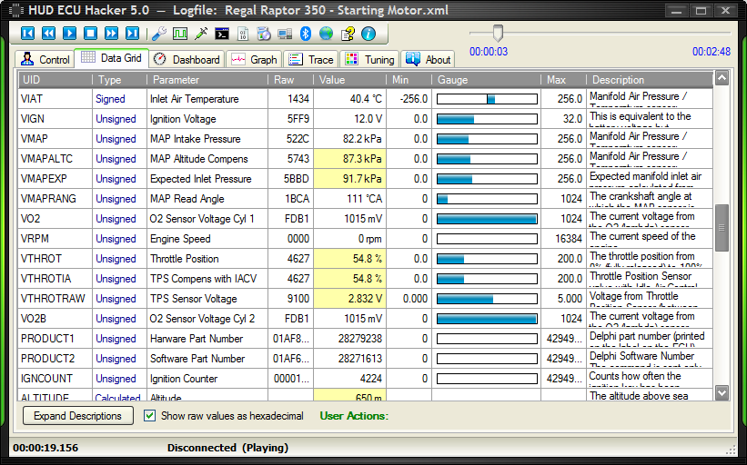Click the data grid scroll-down arrow
Image resolution: width=747 pixels, height=465 pixels.
coord(722,392)
